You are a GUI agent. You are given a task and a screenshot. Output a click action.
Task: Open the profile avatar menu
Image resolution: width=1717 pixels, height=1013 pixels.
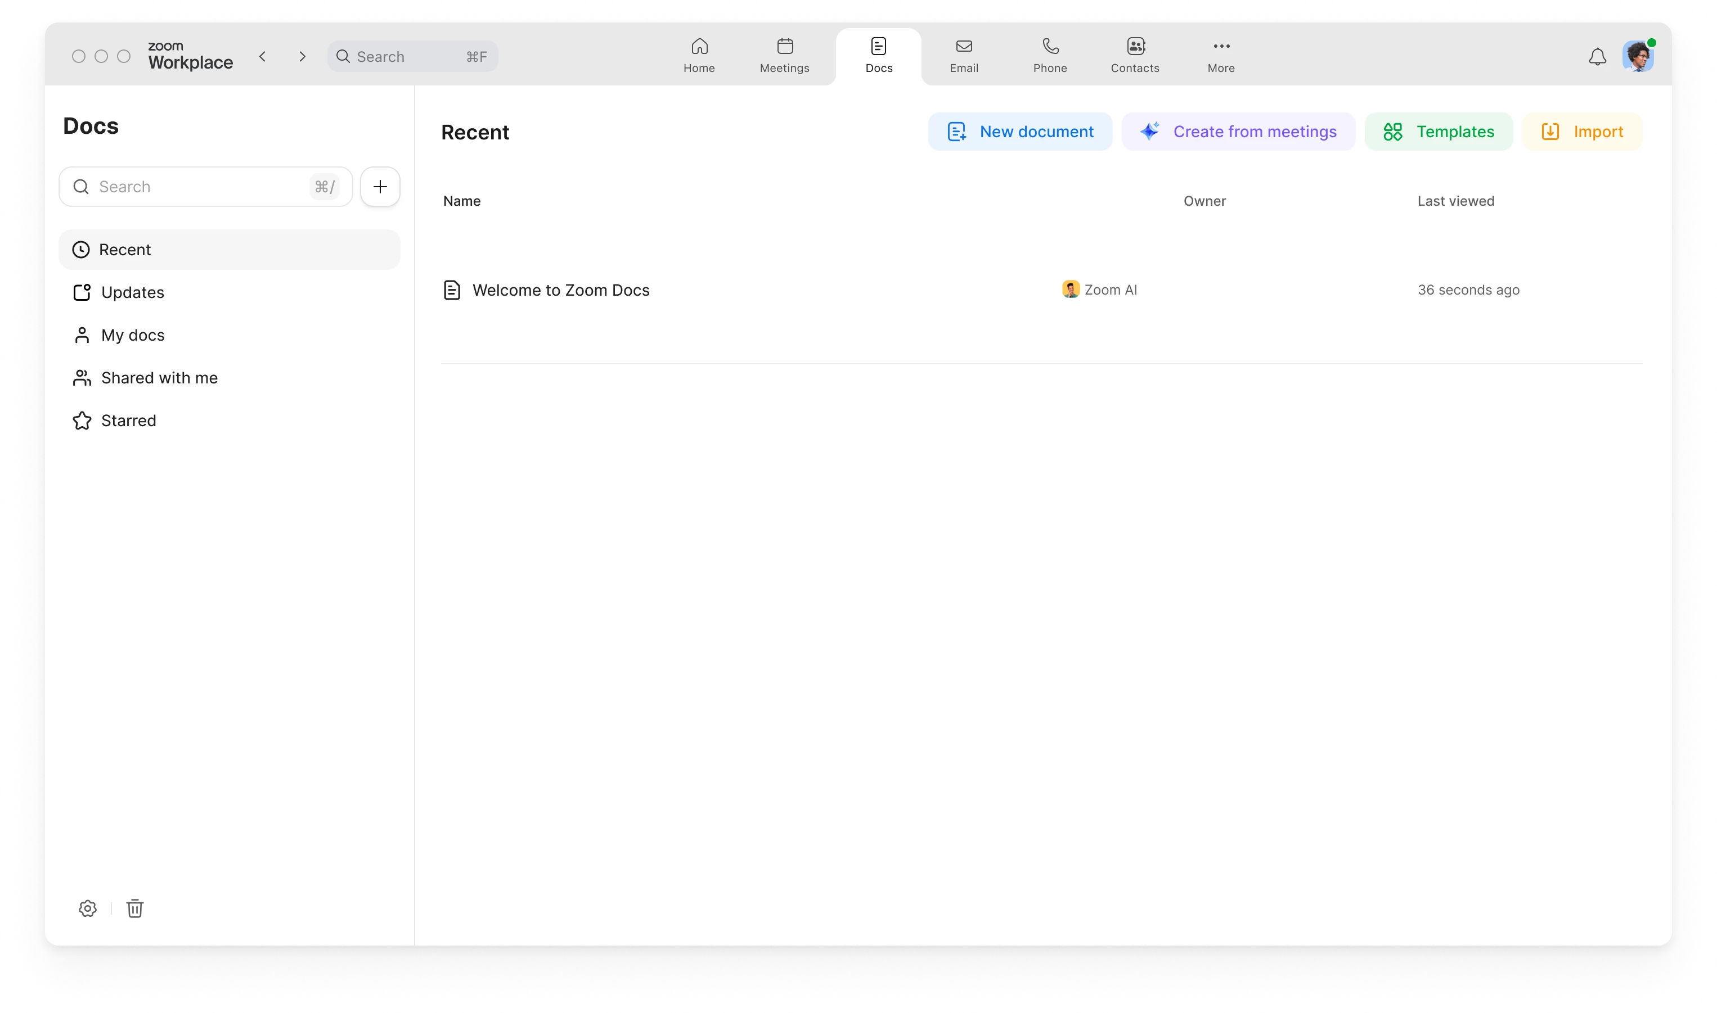(1637, 57)
